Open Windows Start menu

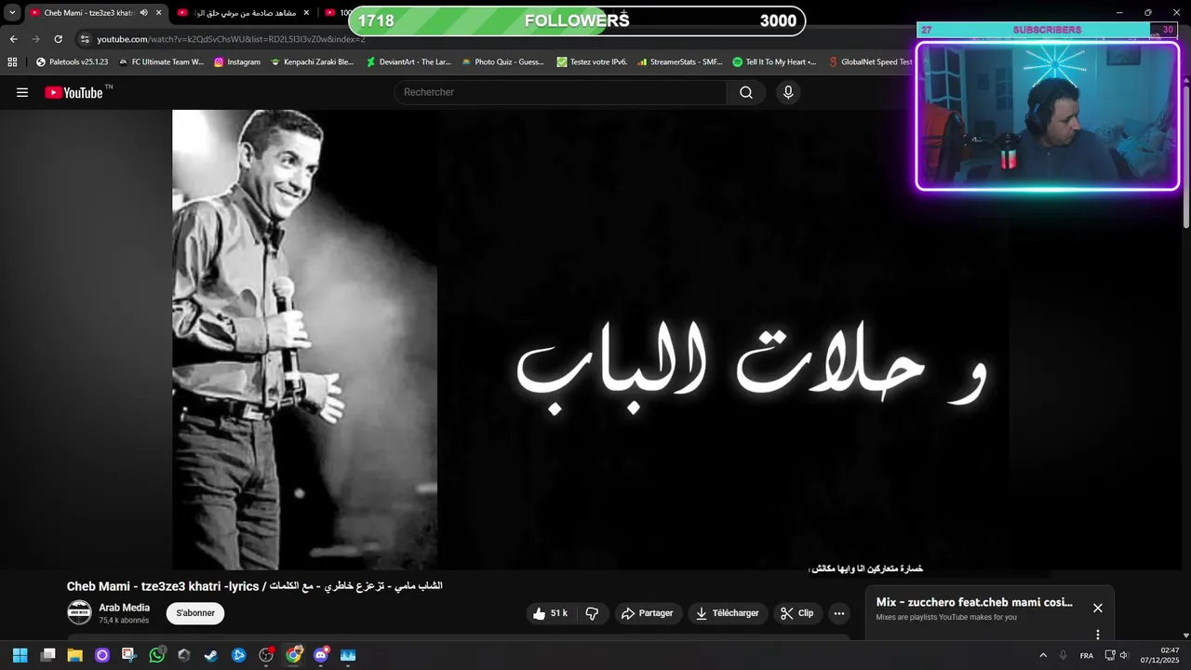pyautogui.click(x=20, y=655)
